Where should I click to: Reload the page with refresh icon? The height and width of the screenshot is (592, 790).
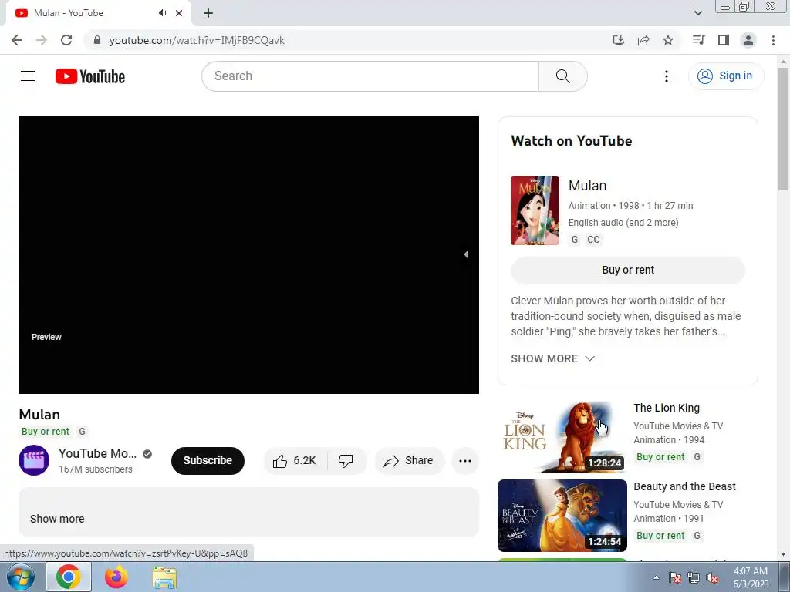tap(66, 40)
